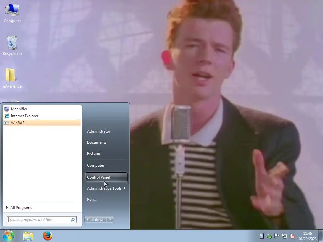Select the eXPerience folder on desktop

12,78
